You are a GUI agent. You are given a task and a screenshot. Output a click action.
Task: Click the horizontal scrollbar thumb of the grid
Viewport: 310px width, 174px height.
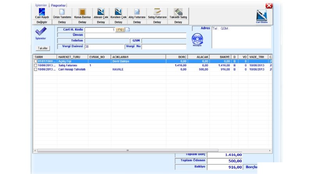pos(128,151)
